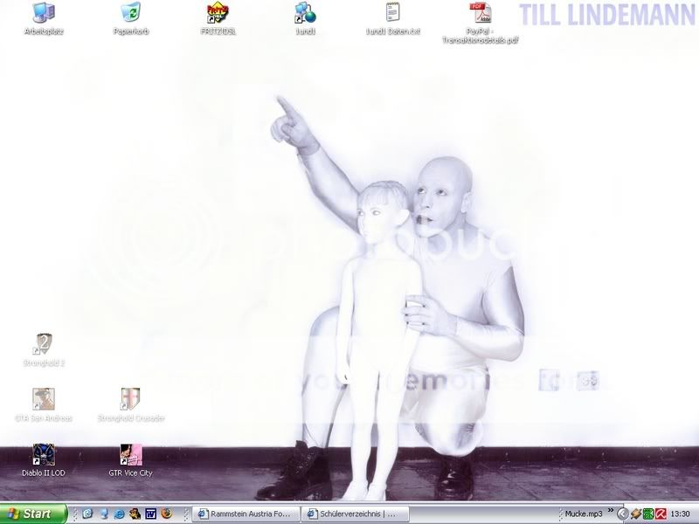Open the Windows Start menu
This screenshot has width=699, height=524.
34,514
